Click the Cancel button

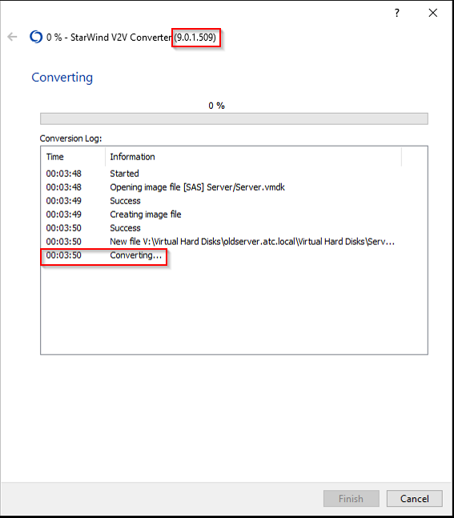click(414, 498)
